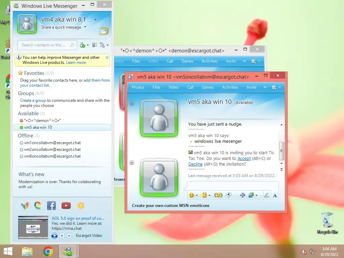Dismiss the improve Messenger notice
This screenshot has height=258, width=344.
[107, 57]
